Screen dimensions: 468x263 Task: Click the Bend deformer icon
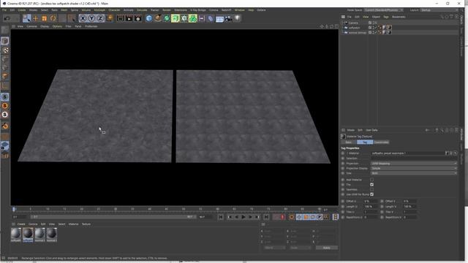(211, 18)
